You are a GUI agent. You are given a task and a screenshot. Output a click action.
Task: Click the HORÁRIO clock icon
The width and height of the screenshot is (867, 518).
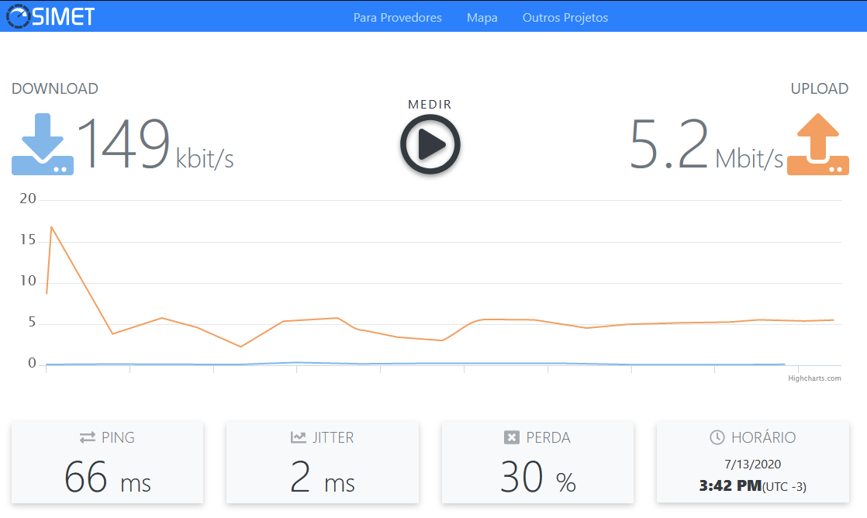point(717,437)
